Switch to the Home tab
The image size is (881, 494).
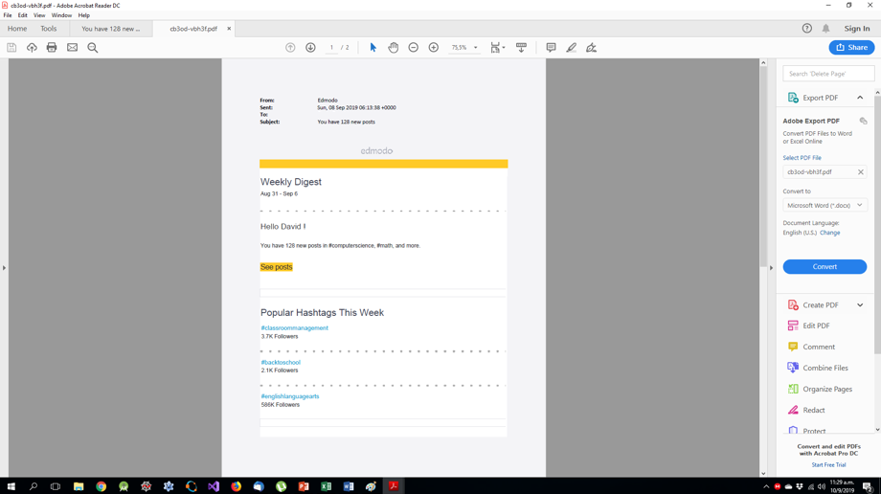tap(17, 29)
